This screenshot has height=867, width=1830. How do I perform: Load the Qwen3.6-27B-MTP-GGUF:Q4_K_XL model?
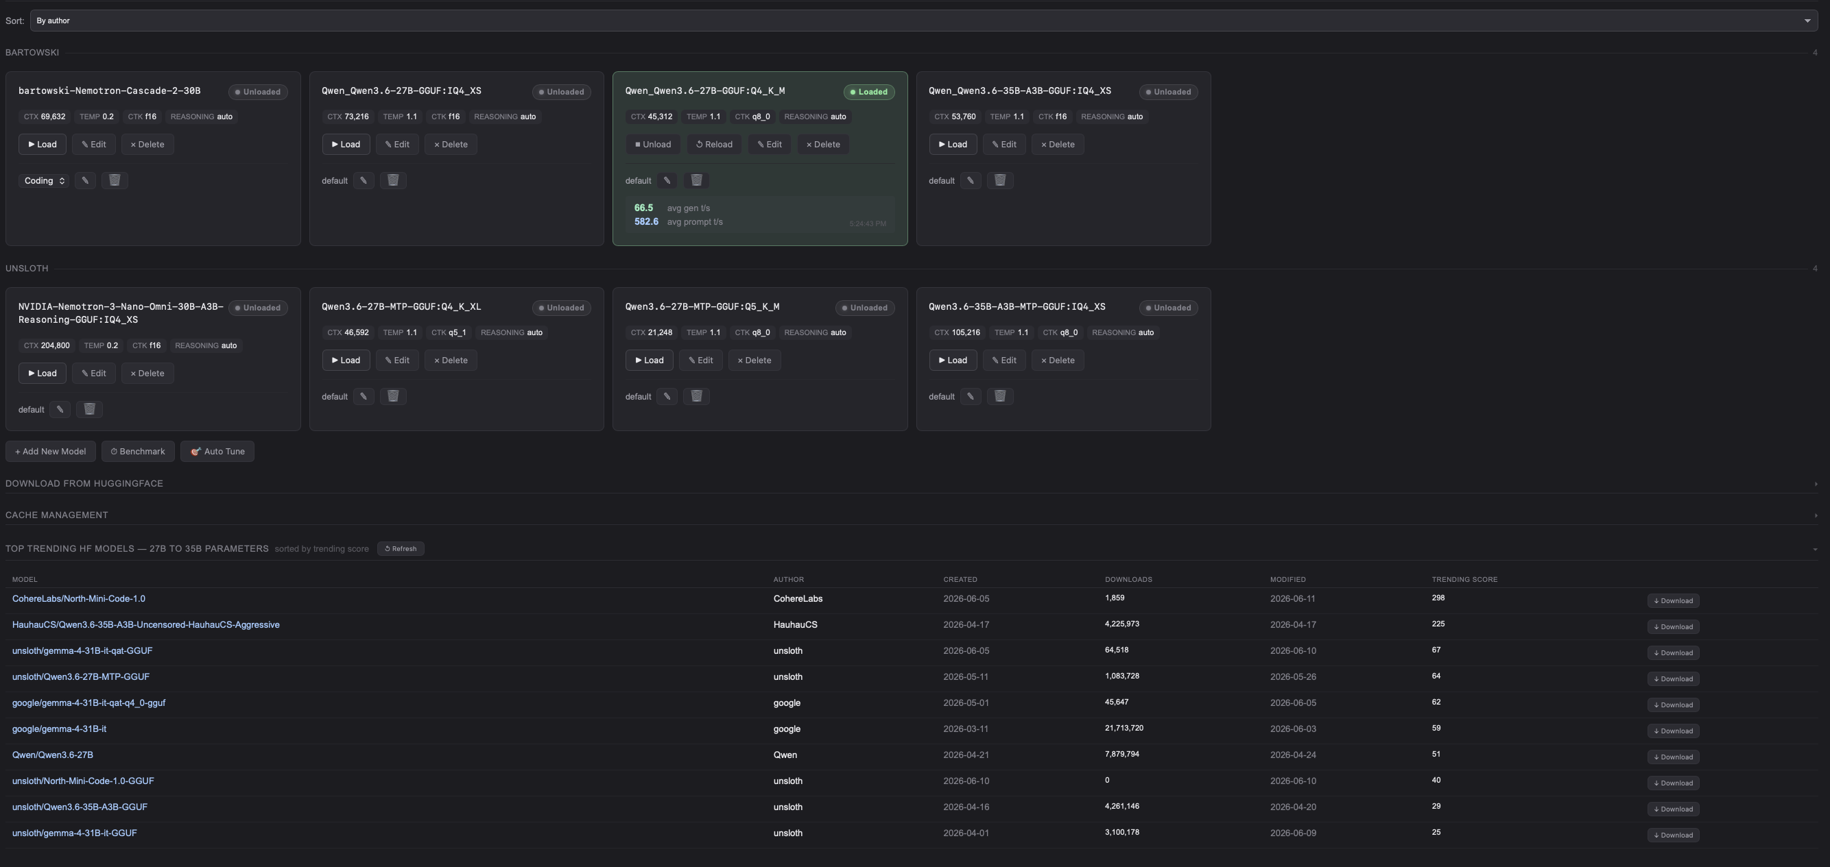[x=346, y=360]
